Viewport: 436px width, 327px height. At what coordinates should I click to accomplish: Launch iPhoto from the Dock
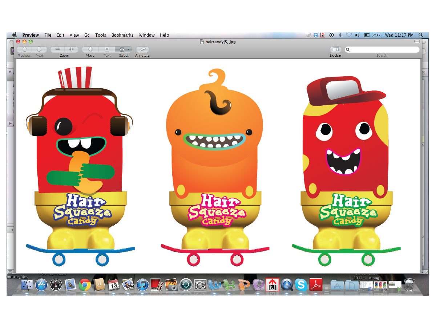coord(171,285)
